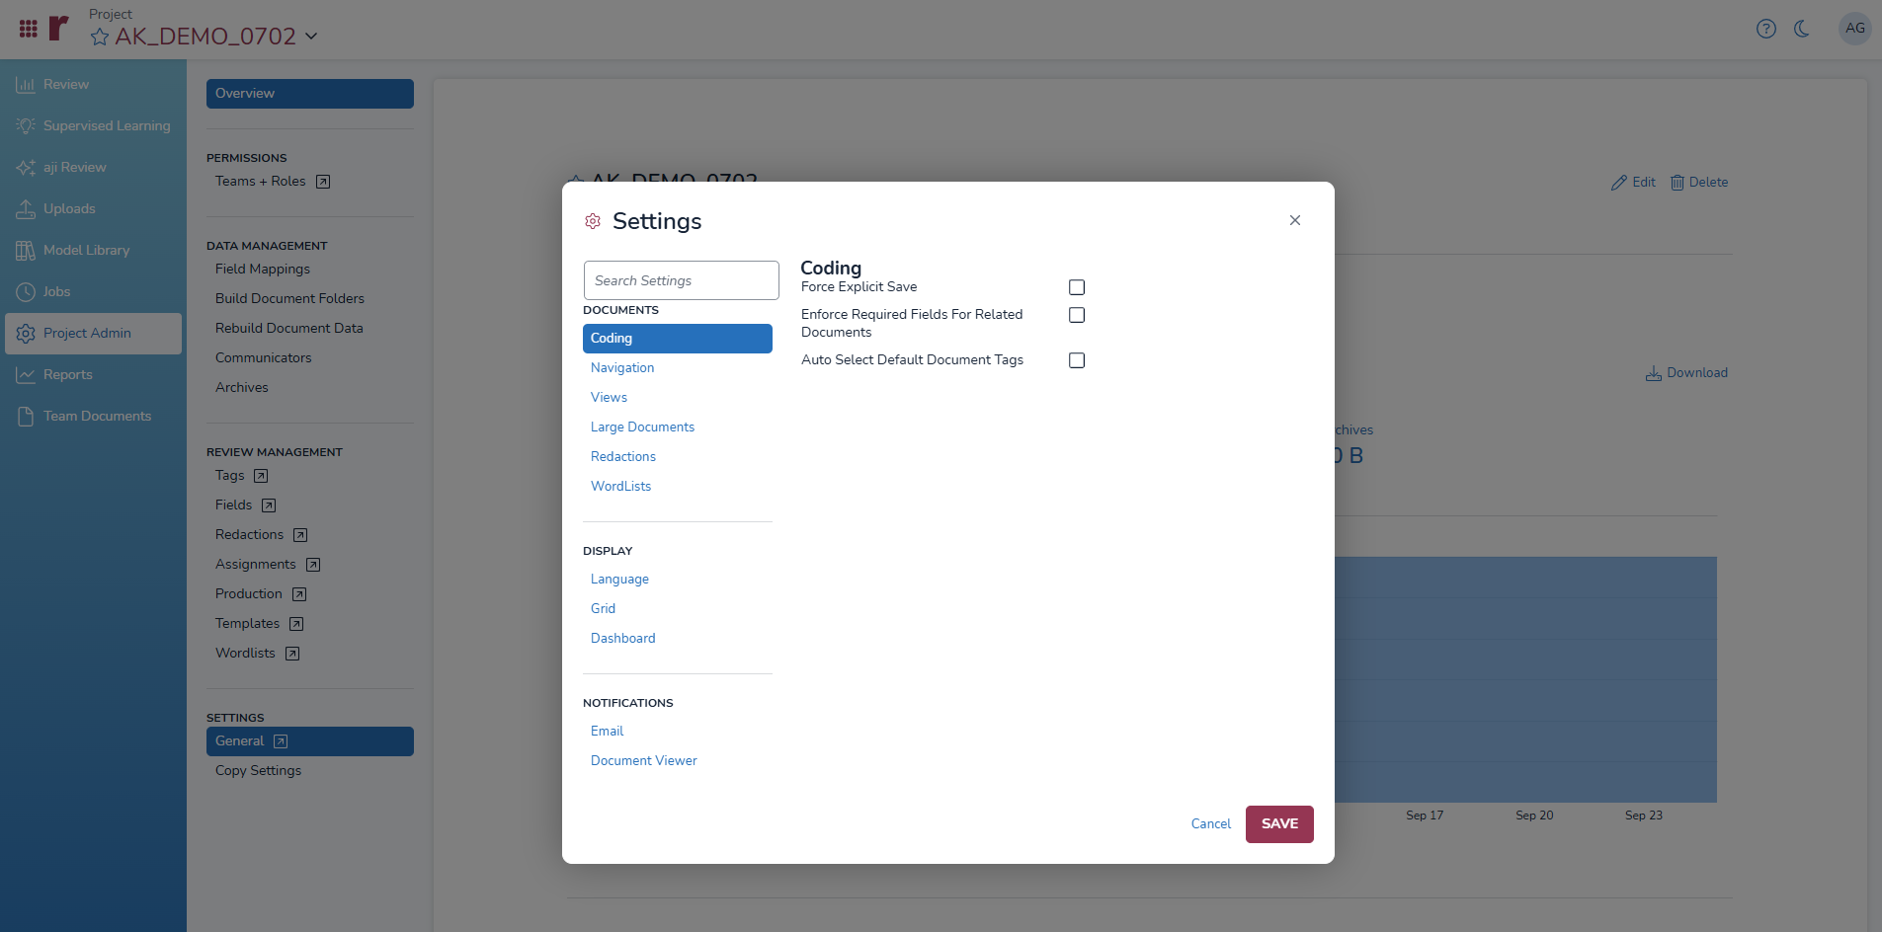Toggle dark mode moon icon
Screen dimensions: 1882x932
point(1801,29)
